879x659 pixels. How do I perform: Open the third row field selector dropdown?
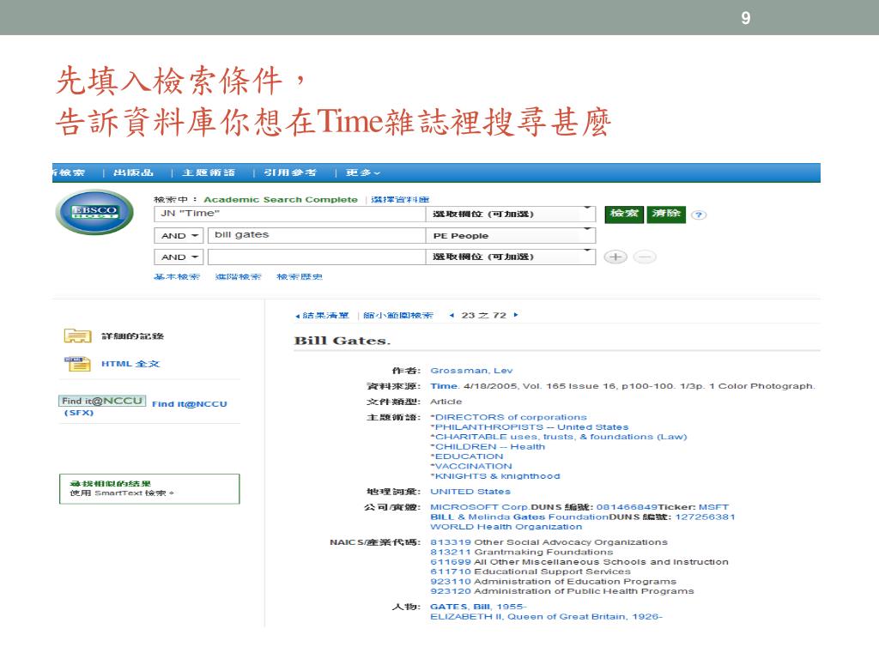tap(511, 257)
